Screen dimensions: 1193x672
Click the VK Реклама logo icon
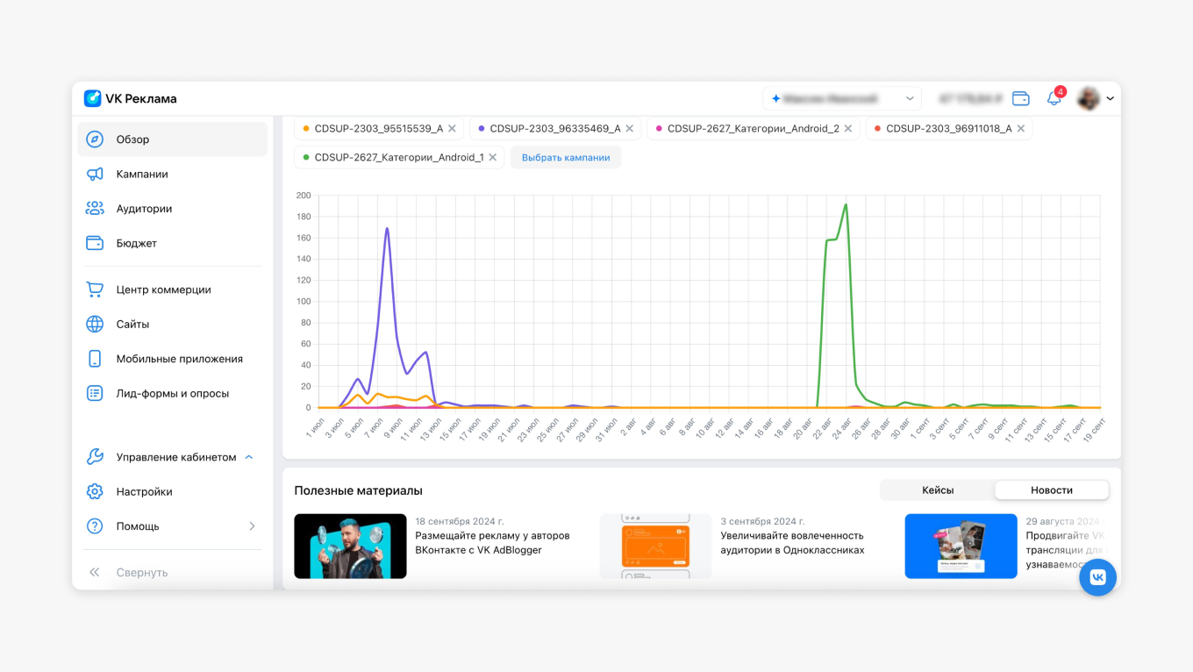pyautogui.click(x=92, y=98)
